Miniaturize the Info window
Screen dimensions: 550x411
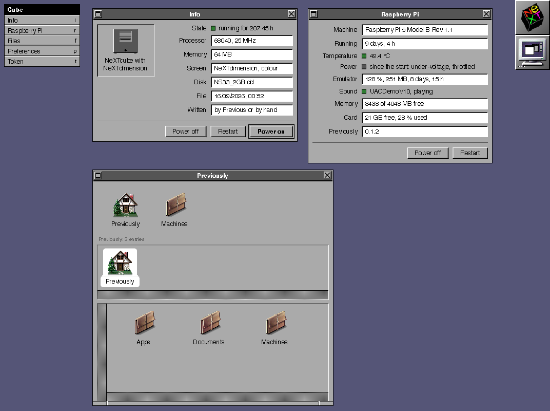coord(98,14)
